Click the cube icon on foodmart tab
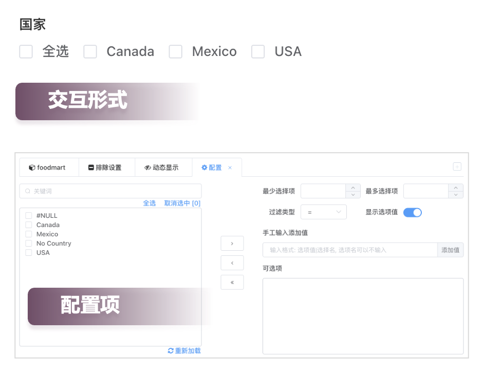Image resolution: width=483 pixels, height=373 pixels. pyautogui.click(x=32, y=167)
